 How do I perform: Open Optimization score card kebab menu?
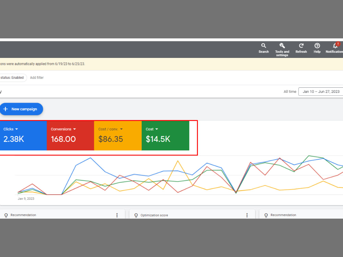(x=247, y=215)
